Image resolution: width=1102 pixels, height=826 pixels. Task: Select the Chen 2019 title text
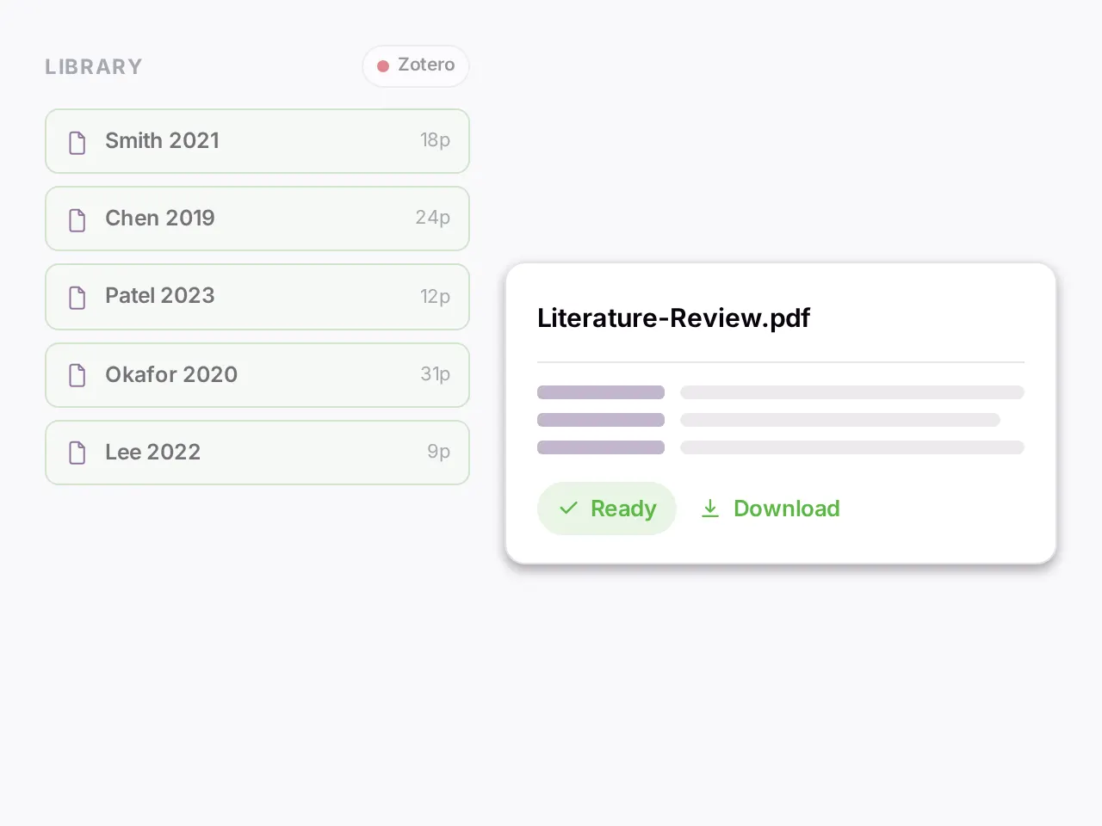(x=160, y=218)
